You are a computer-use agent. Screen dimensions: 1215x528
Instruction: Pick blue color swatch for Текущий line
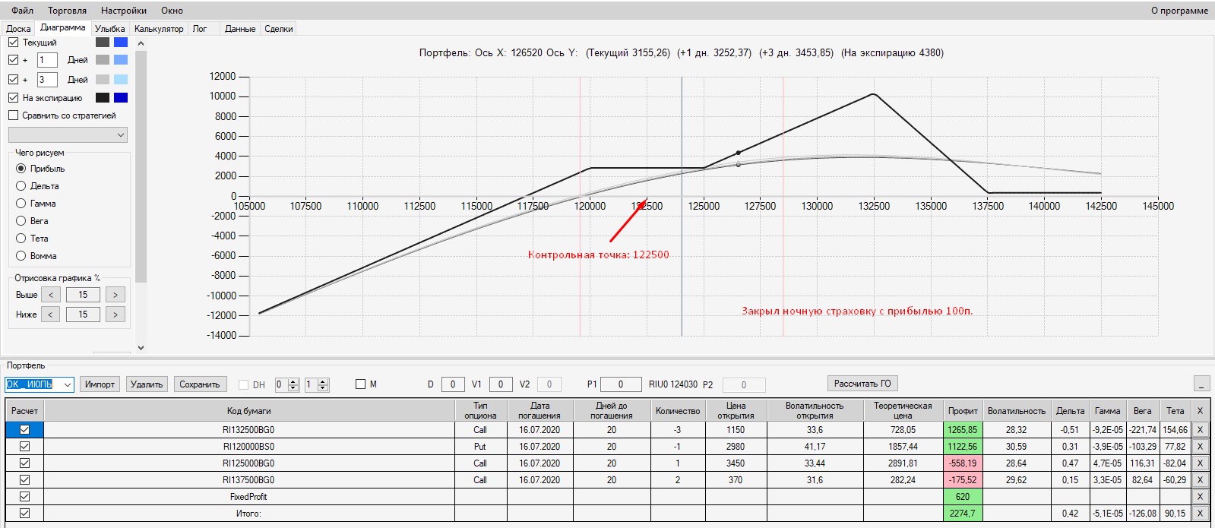pyautogui.click(x=121, y=43)
